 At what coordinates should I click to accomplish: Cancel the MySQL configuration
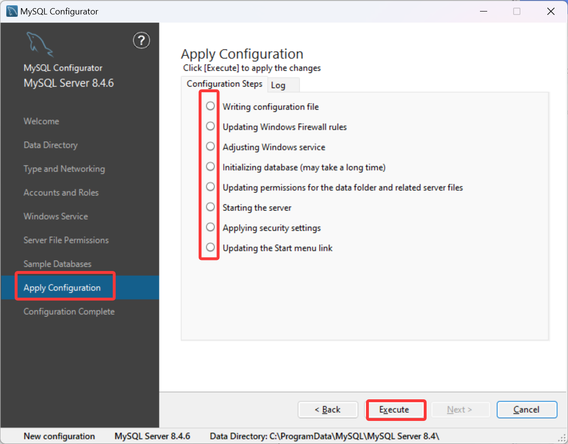(527, 409)
